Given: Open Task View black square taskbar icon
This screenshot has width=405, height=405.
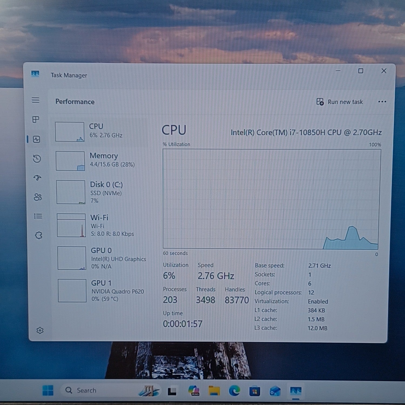Looking at the screenshot, I should pyautogui.click(x=172, y=391).
